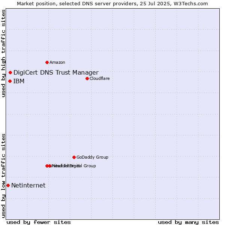Image resolution: width=225 pixels, height=225 pixels.
Task: Select the DigiCert DNS Trust Manager marker
Action: [10, 73]
